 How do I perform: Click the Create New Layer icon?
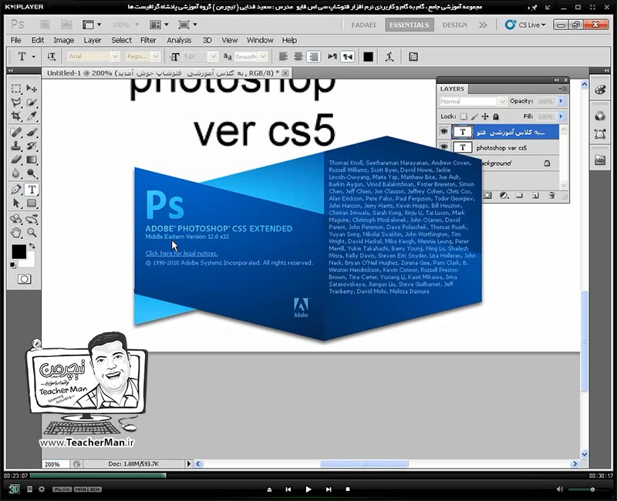(535, 196)
